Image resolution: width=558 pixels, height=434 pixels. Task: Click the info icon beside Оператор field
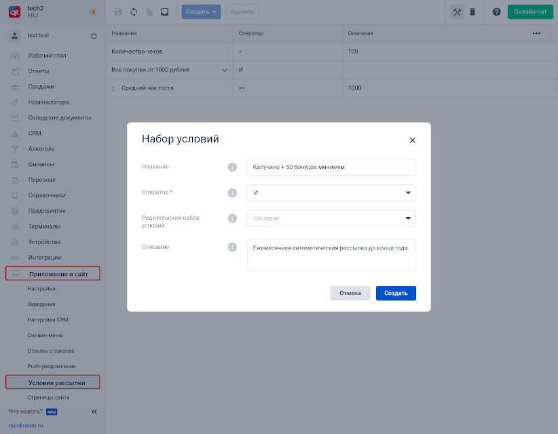coord(232,193)
